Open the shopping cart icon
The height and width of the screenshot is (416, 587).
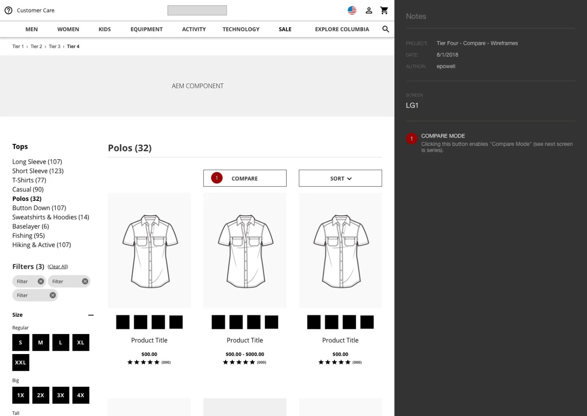point(384,11)
